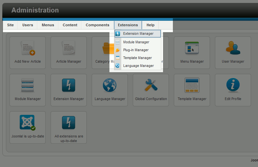
Task: Open Article Manager label link
Action: click(69, 61)
